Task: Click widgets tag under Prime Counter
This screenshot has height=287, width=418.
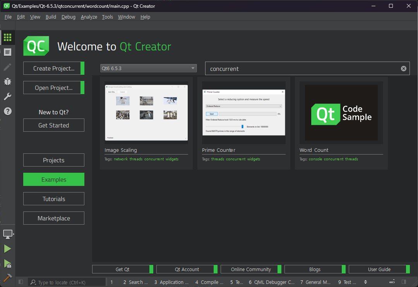Action: point(254,159)
